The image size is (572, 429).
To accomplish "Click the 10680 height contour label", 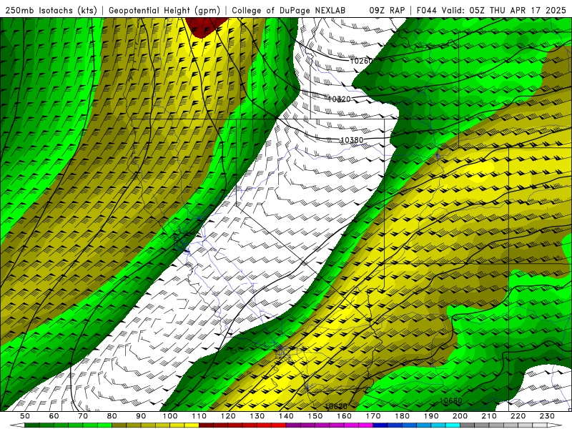I will tap(451, 400).
